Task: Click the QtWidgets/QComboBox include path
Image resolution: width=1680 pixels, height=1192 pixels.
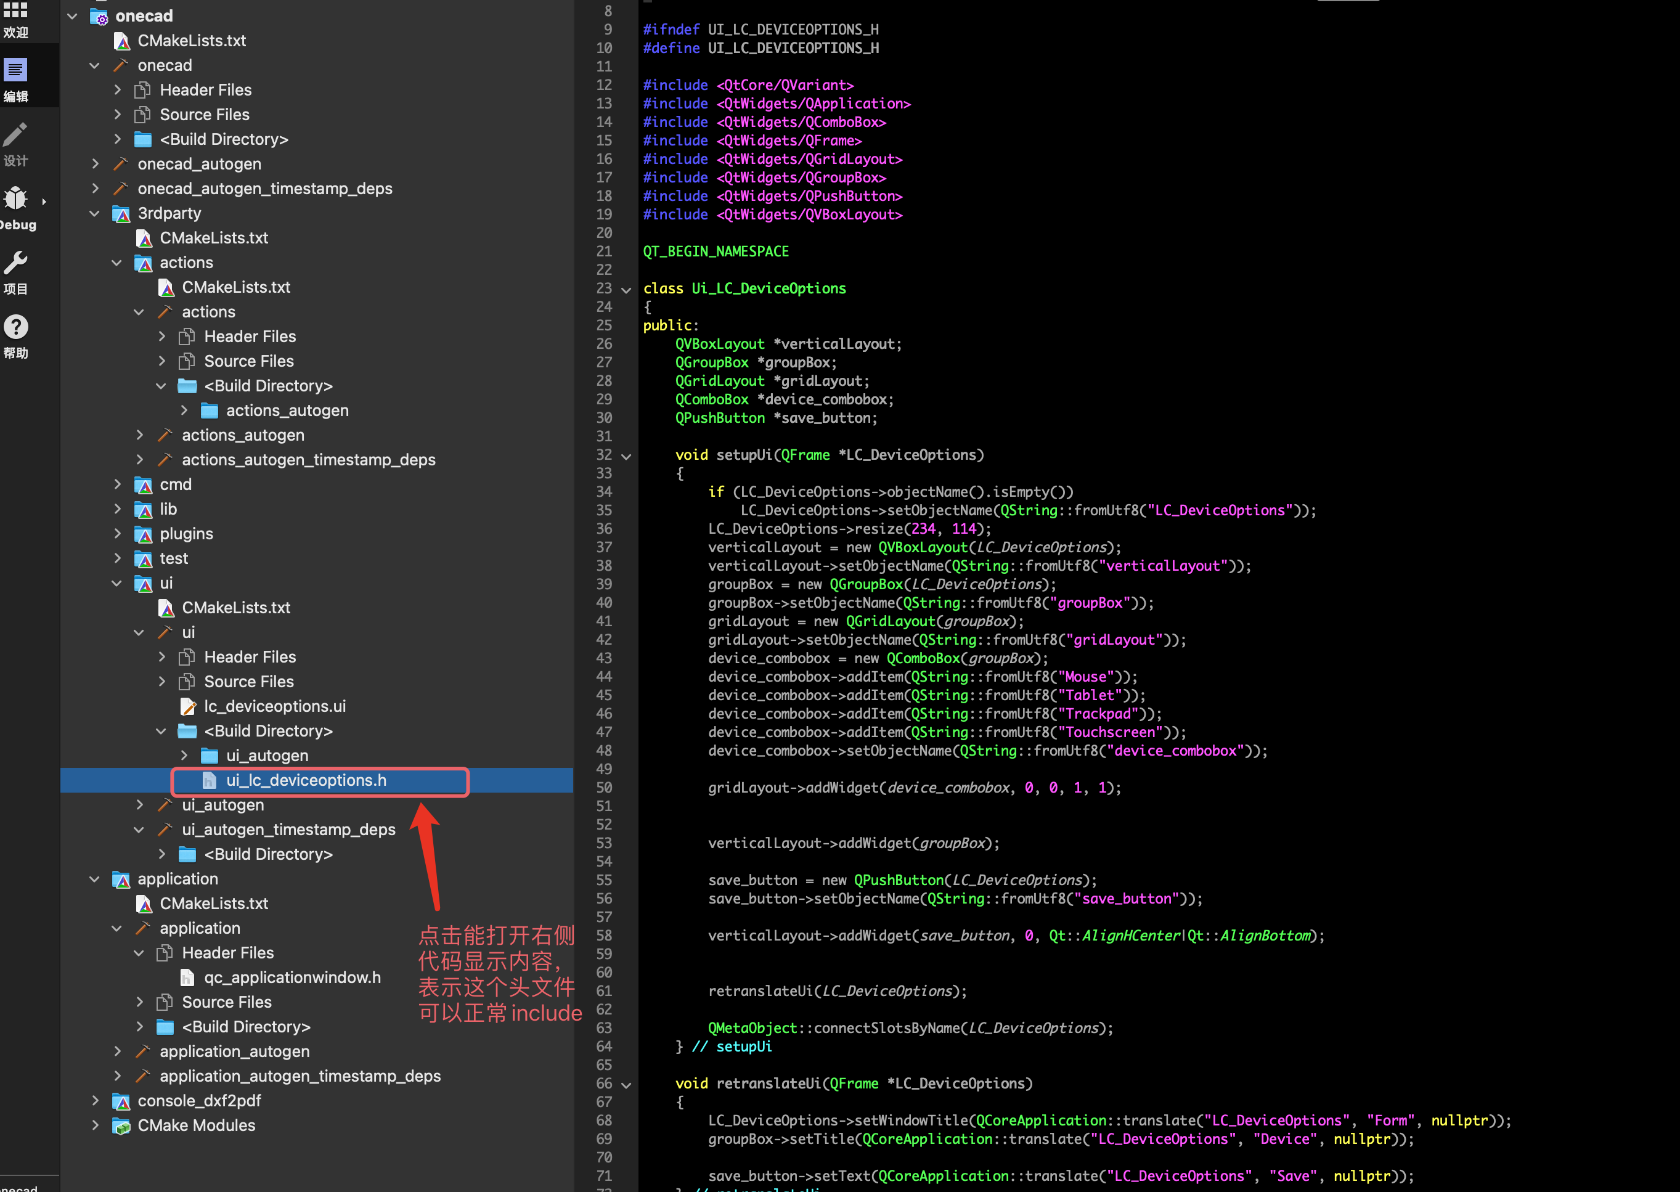Action: point(801,122)
